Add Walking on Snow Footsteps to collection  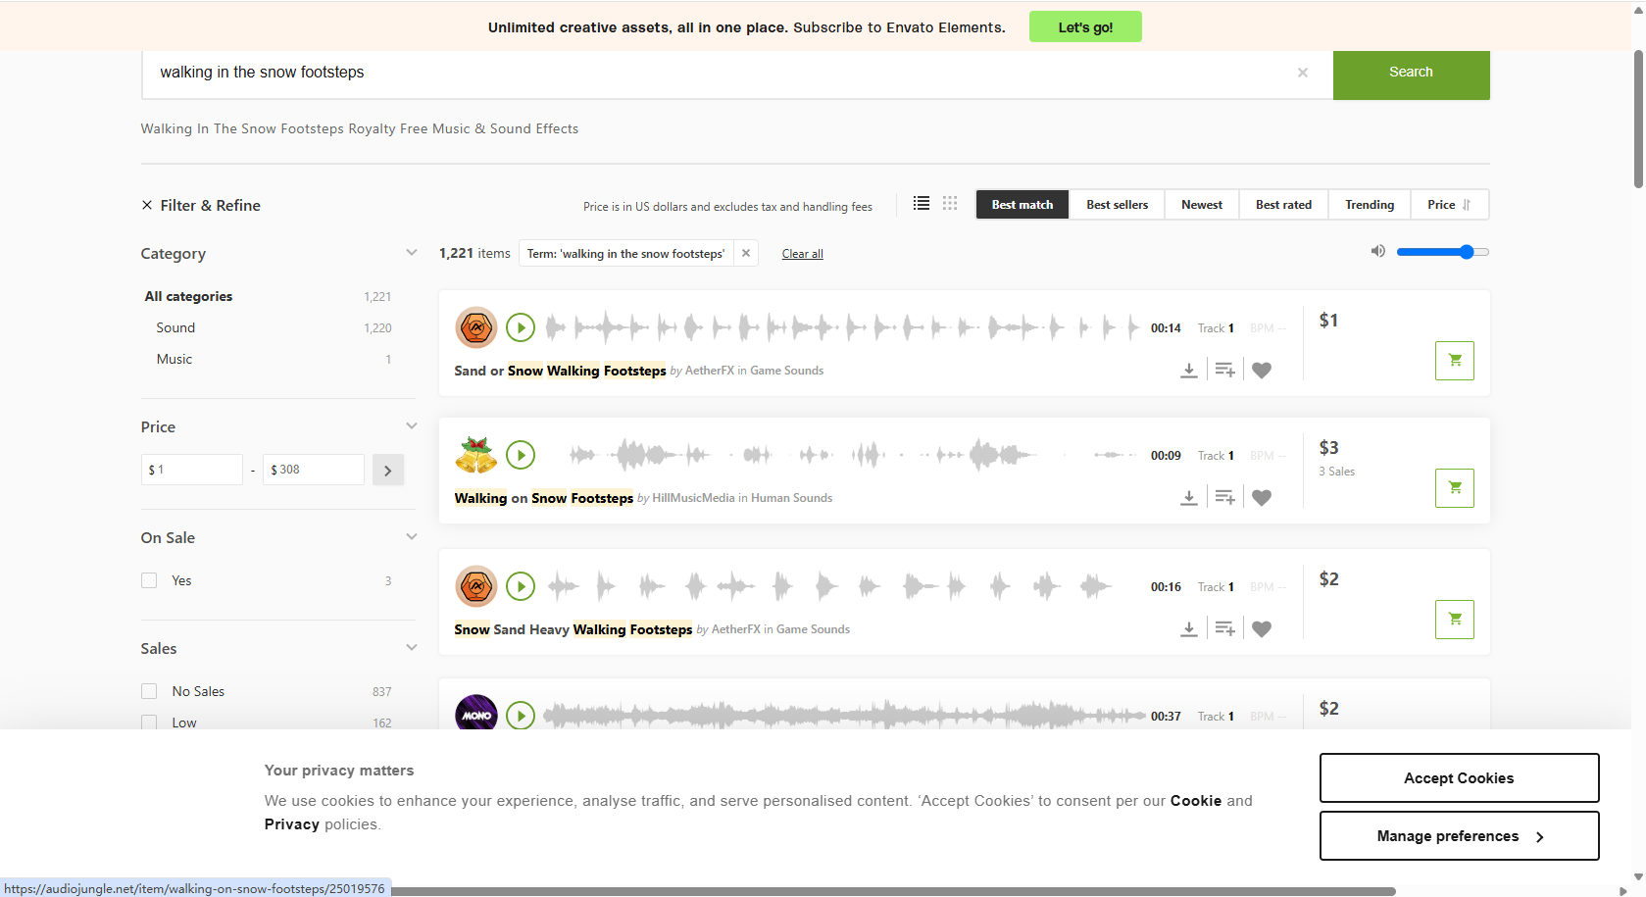(1225, 498)
